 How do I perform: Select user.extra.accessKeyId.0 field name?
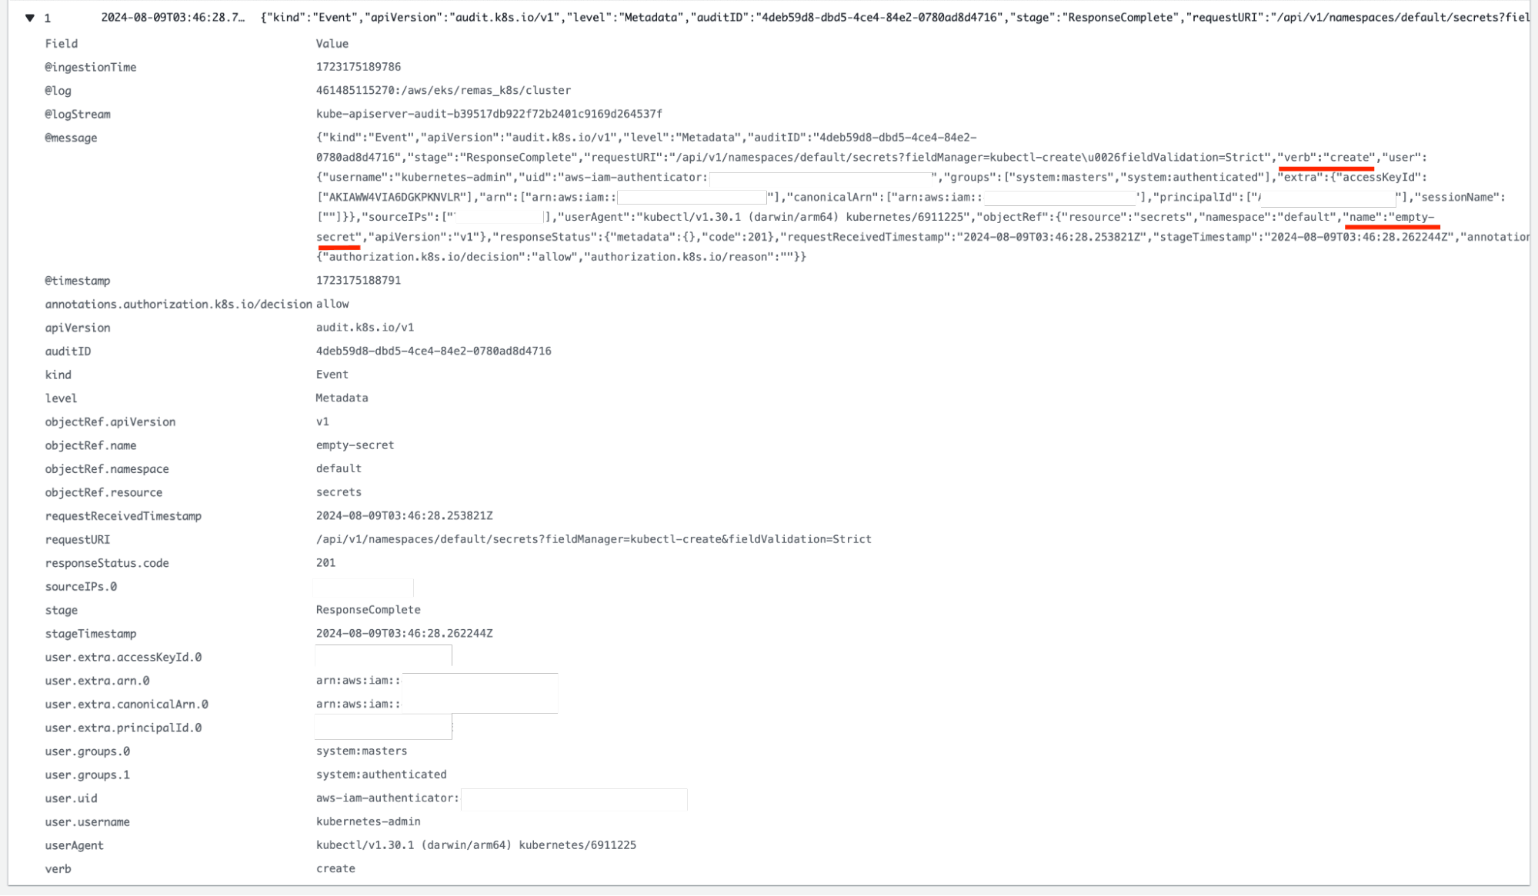(x=123, y=658)
